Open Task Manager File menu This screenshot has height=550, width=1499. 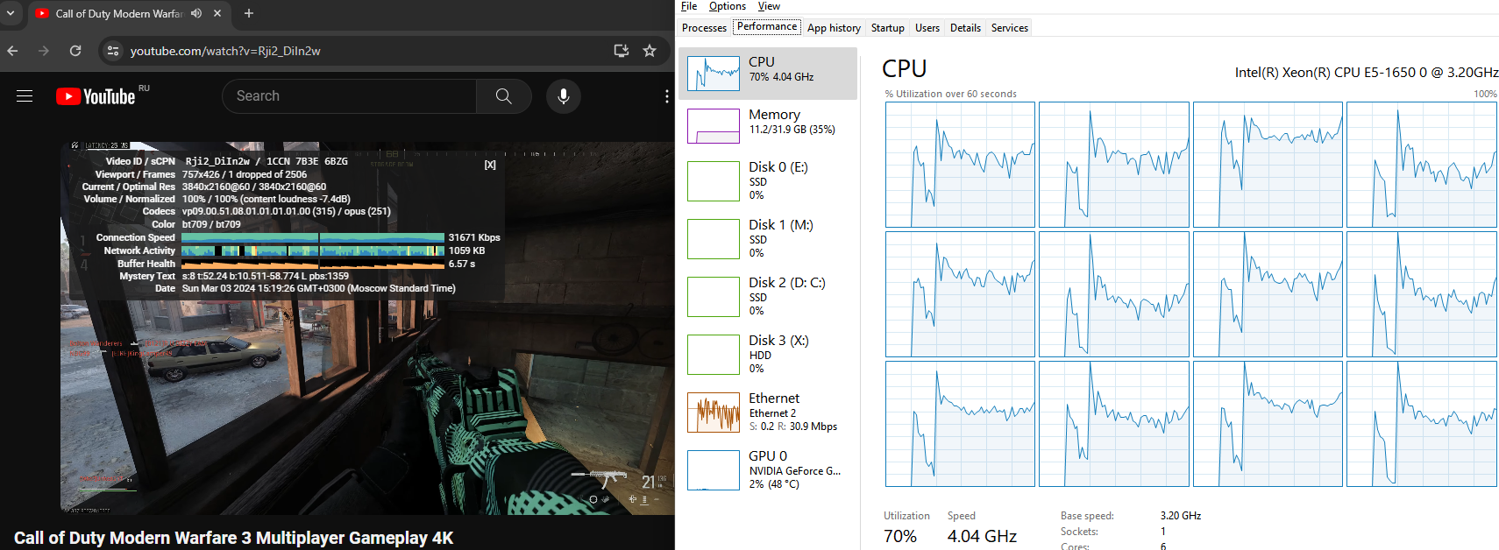689,6
